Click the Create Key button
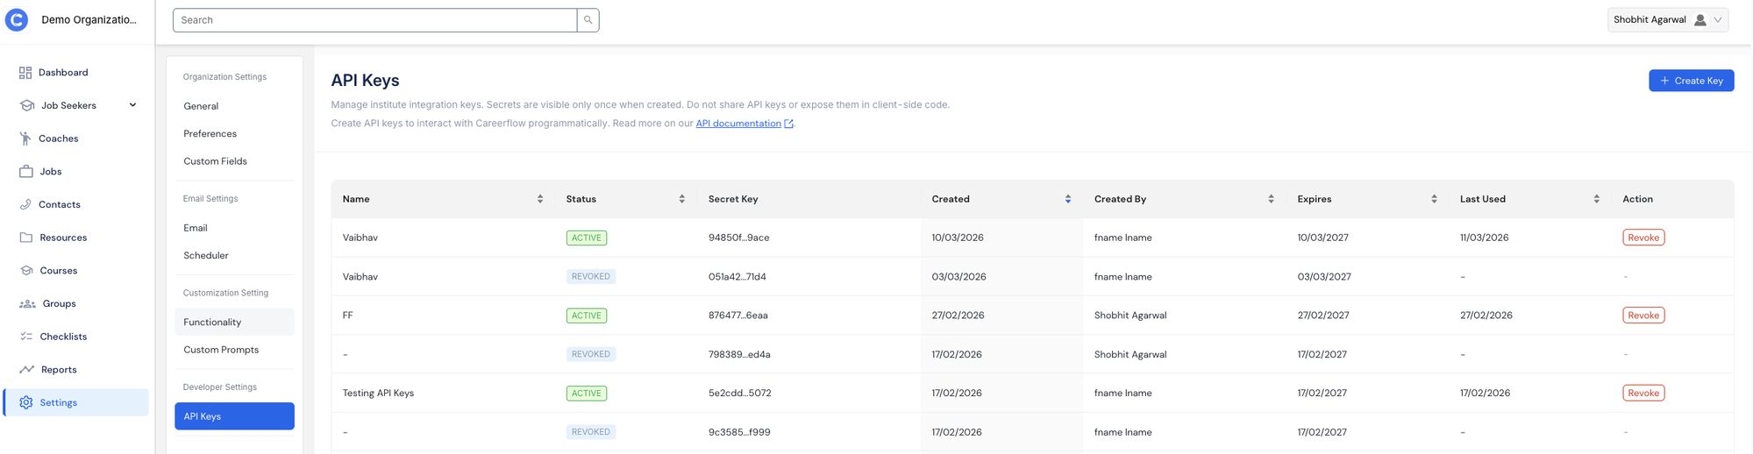Viewport: 1753px width, 454px height. coord(1691,81)
